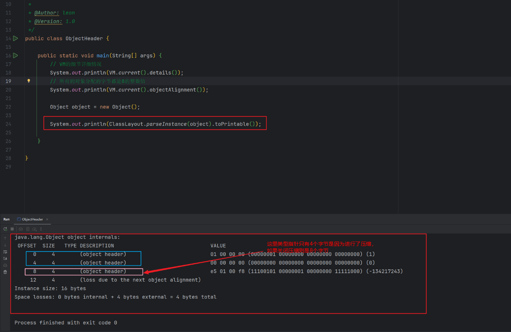
Task: Close the ObjectHeader run tab
Action: coord(47,219)
